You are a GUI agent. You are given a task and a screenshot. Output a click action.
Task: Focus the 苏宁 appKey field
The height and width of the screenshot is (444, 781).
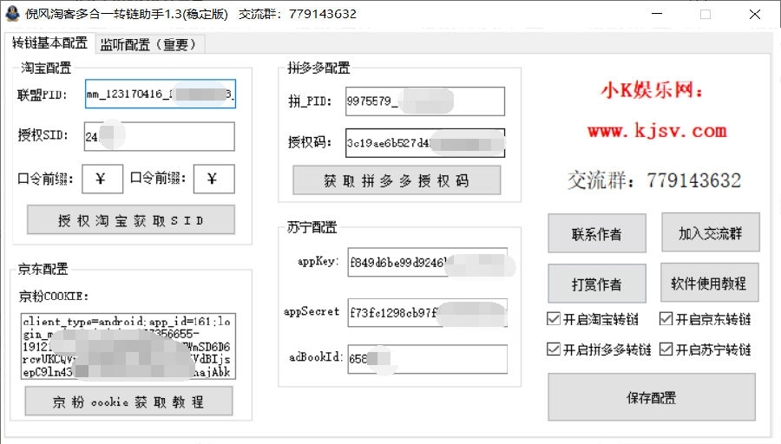click(427, 262)
